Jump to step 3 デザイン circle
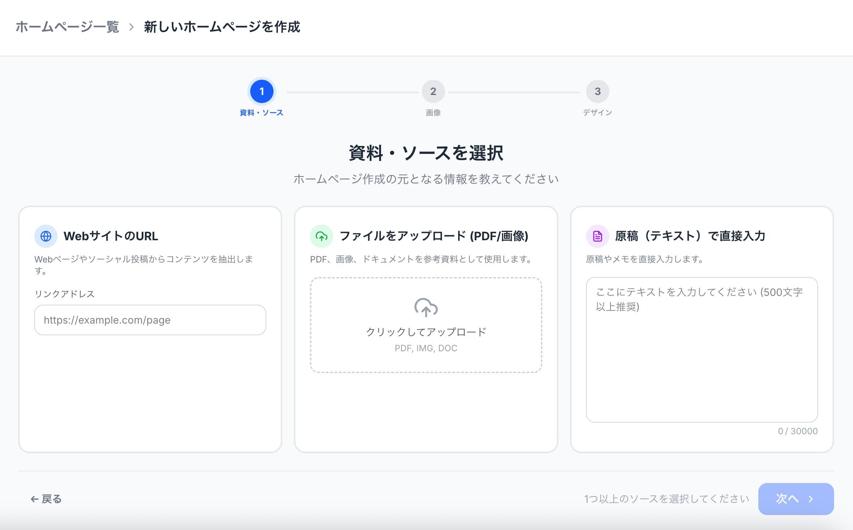 point(597,91)
